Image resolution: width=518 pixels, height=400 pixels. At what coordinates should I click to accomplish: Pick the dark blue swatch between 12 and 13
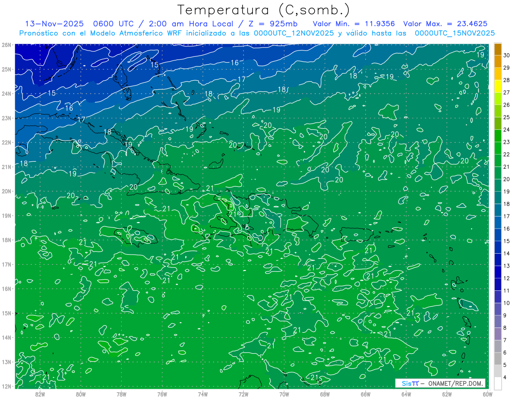point(498,272)
